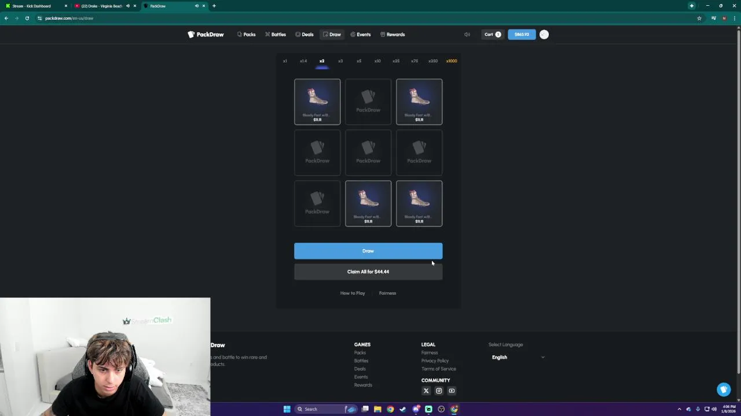Click the $863.92 balance button

click(522, 35)
